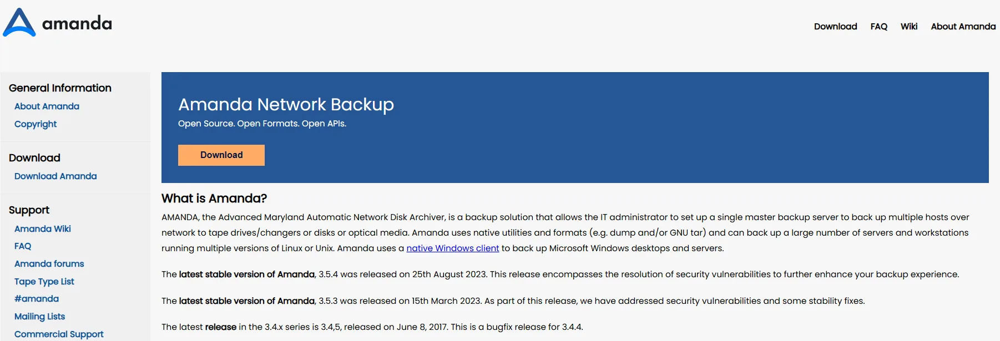Click the orange Download button
The width and height of the screenshot is (1000, 341).
tap(221, 155)
